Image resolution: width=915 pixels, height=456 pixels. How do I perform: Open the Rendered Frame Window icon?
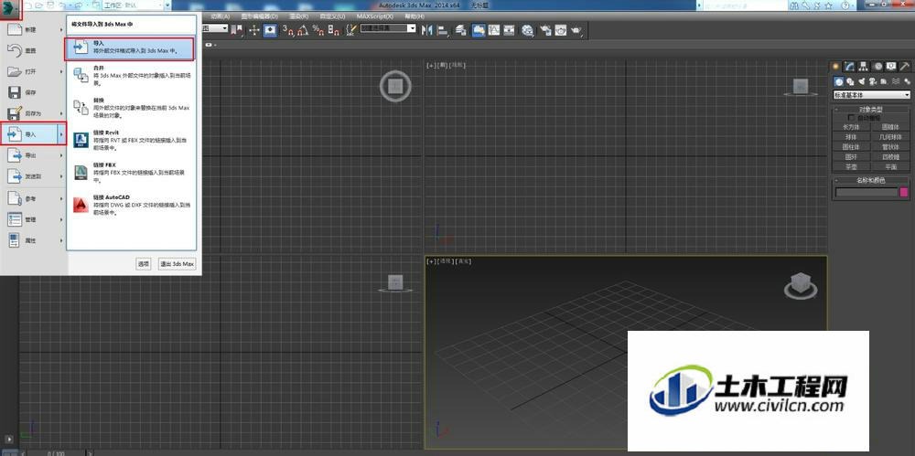tap(561, 30)
